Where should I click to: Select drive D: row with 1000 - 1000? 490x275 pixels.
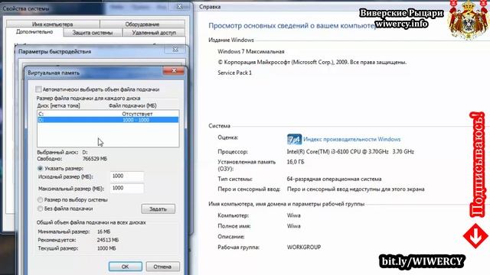pyautogui.click(x=108, y=120)
